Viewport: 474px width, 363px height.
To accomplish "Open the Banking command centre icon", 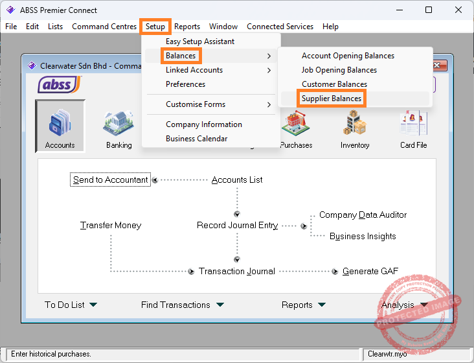I will point(119,130).
